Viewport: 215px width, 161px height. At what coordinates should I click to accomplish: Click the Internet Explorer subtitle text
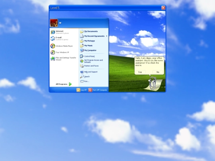pyautogui.click(x=62, y=33)
